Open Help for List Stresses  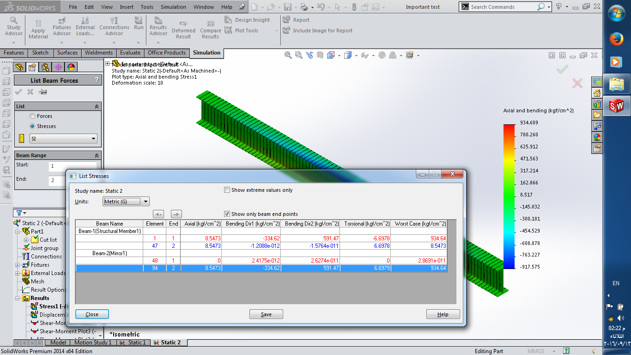443,314
